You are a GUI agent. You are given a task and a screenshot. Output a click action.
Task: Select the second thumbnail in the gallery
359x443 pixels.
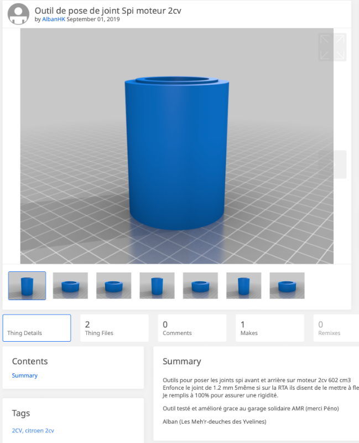click(x=70, y=286)
